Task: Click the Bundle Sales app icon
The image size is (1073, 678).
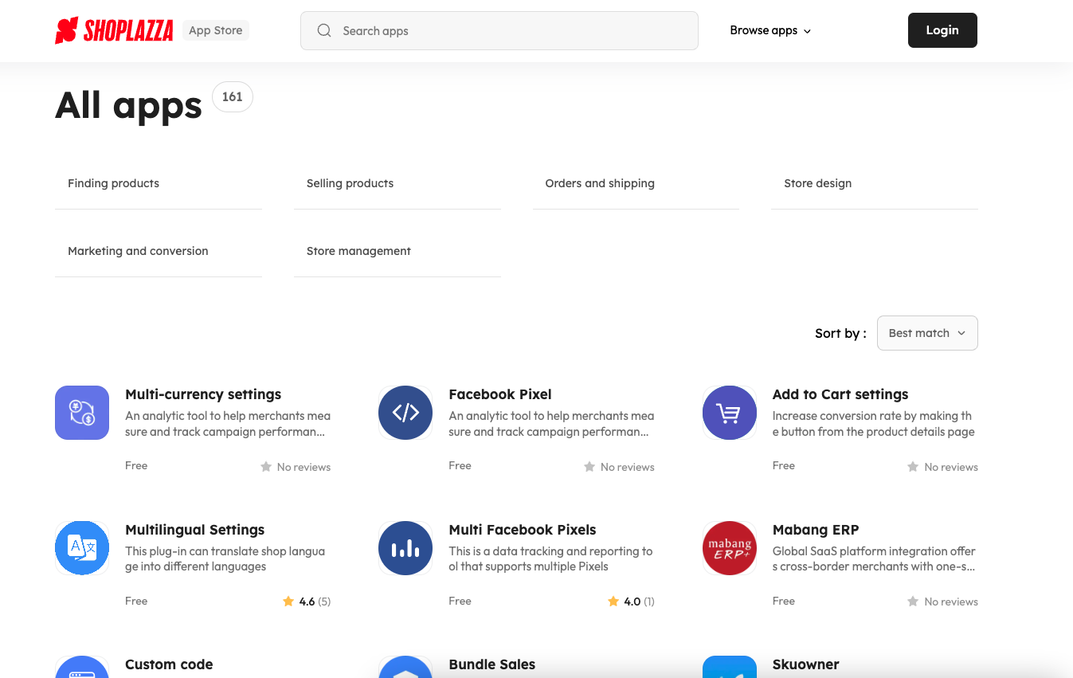Action: [405, 669]
